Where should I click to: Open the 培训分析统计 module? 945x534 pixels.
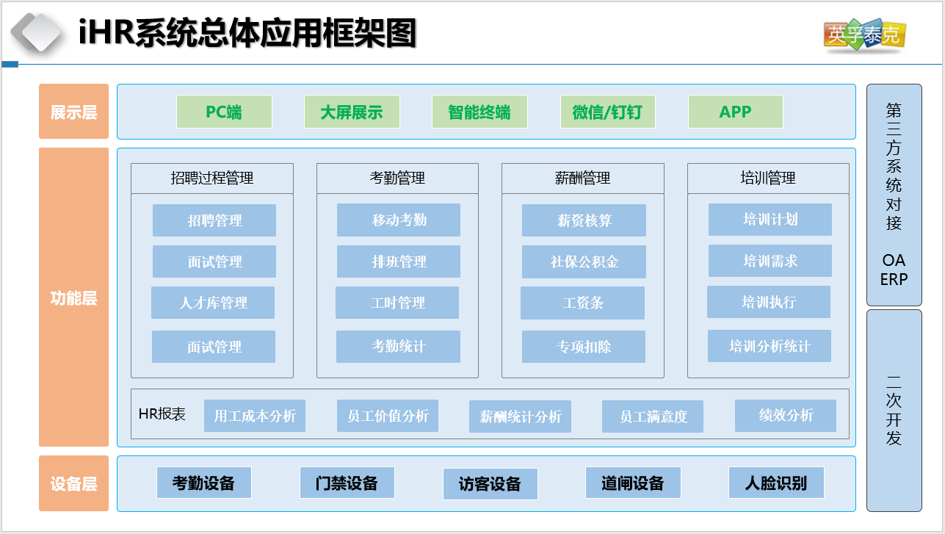pos(770,346)
